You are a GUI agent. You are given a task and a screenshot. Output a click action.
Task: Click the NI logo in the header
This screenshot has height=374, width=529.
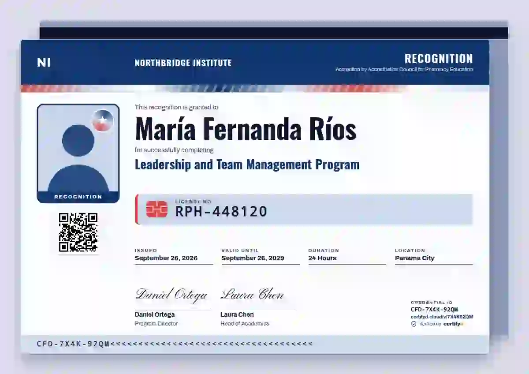44,63
